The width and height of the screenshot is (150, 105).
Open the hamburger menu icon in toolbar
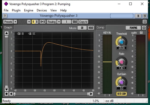click(144, 22)
